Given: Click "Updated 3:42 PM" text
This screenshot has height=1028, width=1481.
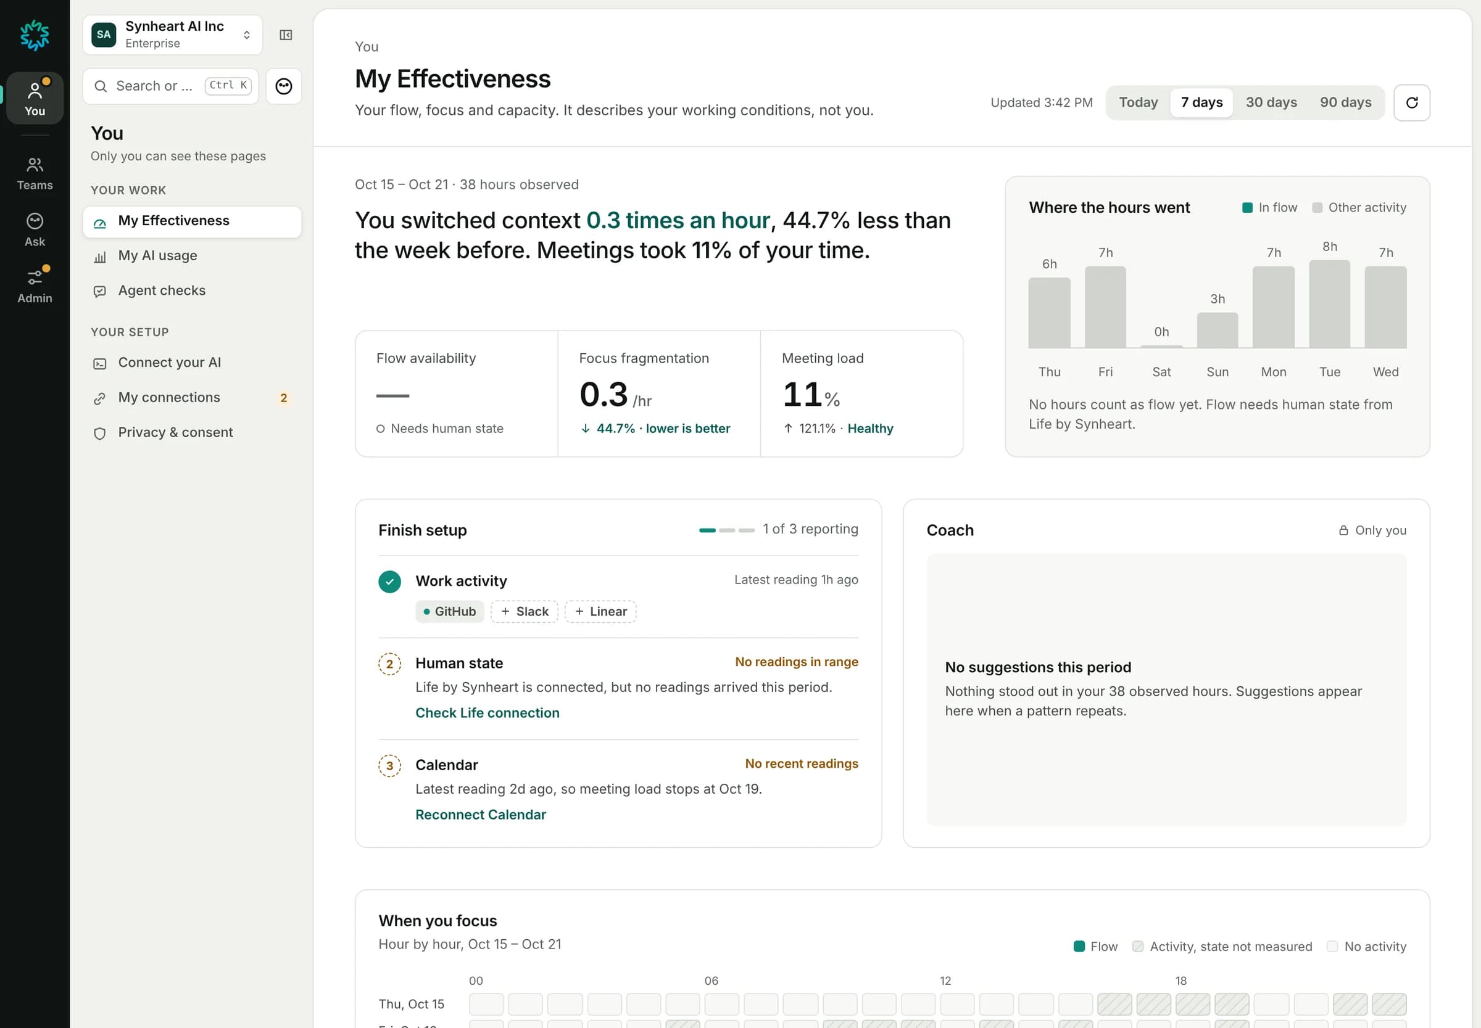Looking at the screenshot, I should click(1042, 102).
